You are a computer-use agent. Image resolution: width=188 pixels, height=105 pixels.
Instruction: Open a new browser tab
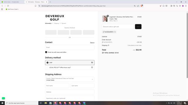(x=50, y=2)
